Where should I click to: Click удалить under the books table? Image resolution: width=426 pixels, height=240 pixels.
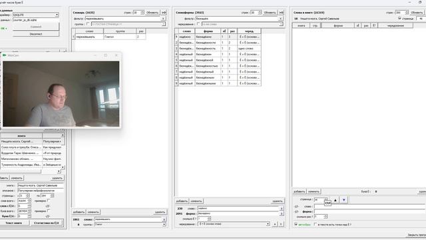[x=57, y=178]
